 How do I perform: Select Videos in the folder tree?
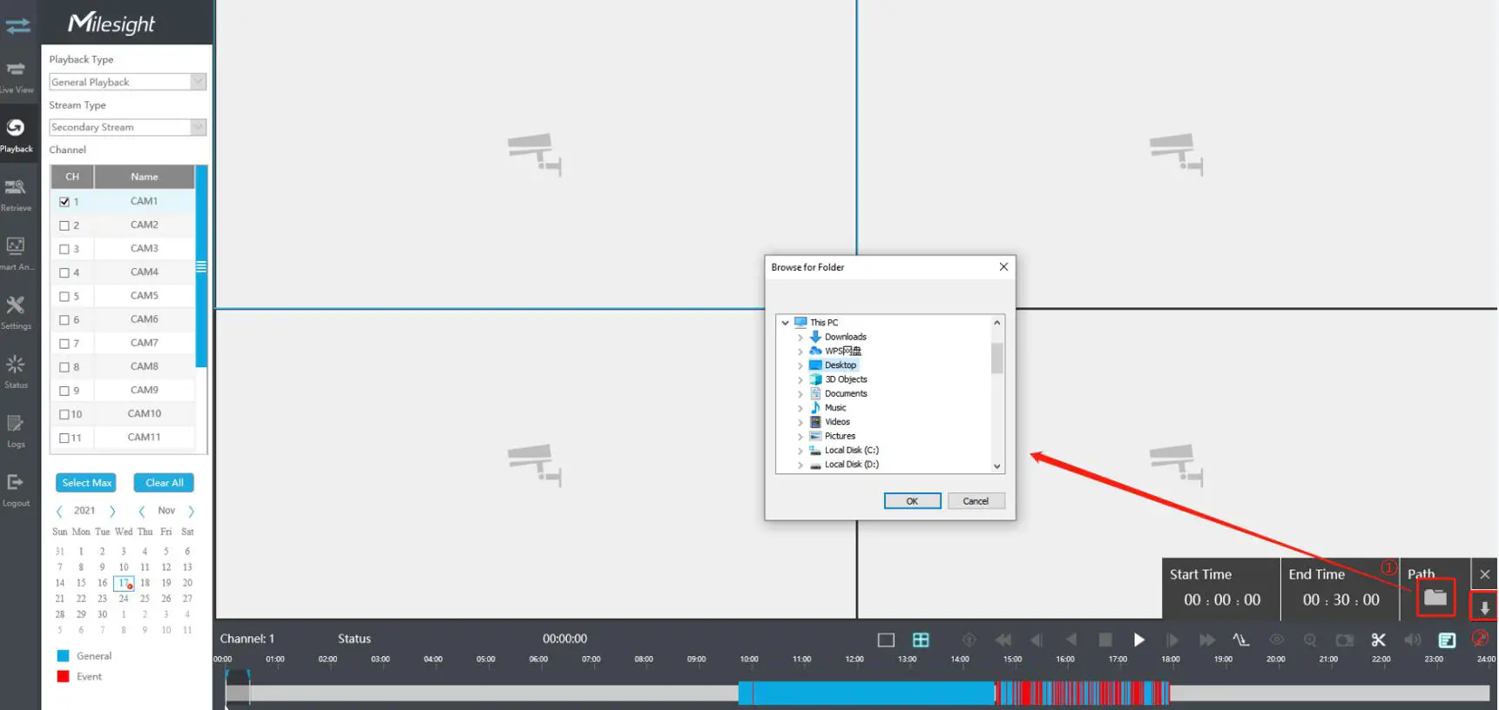point(837,422)
